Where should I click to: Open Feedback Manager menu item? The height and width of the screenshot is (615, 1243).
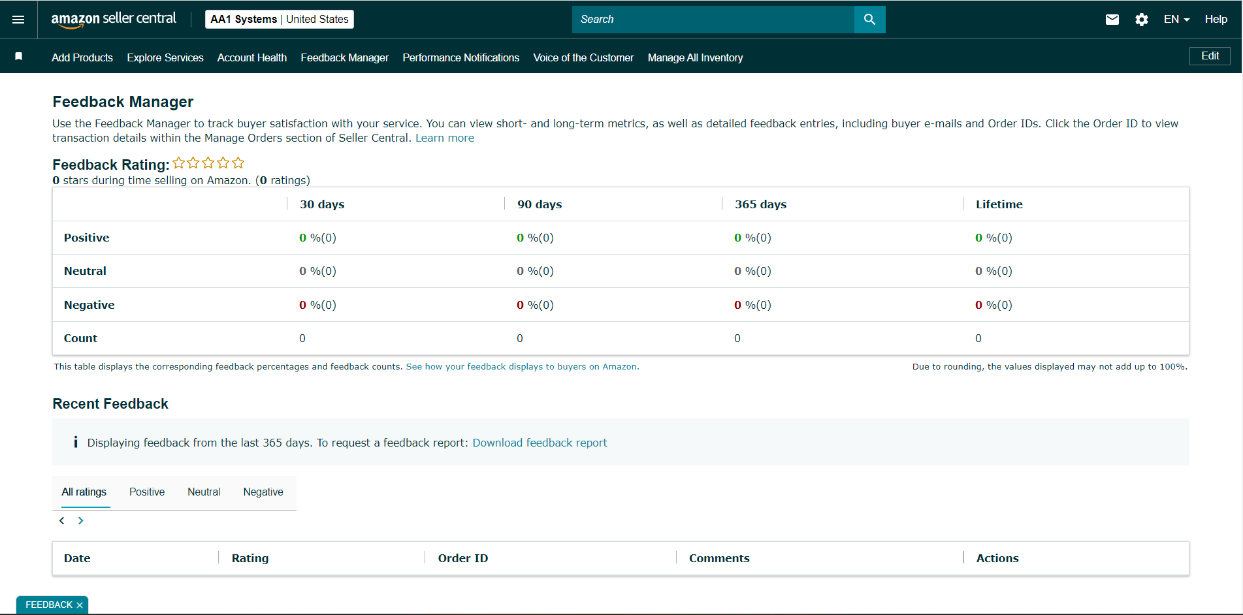(345, 57)
